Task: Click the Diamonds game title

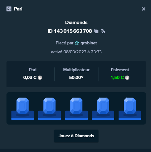Action: [x=76, y=23]
